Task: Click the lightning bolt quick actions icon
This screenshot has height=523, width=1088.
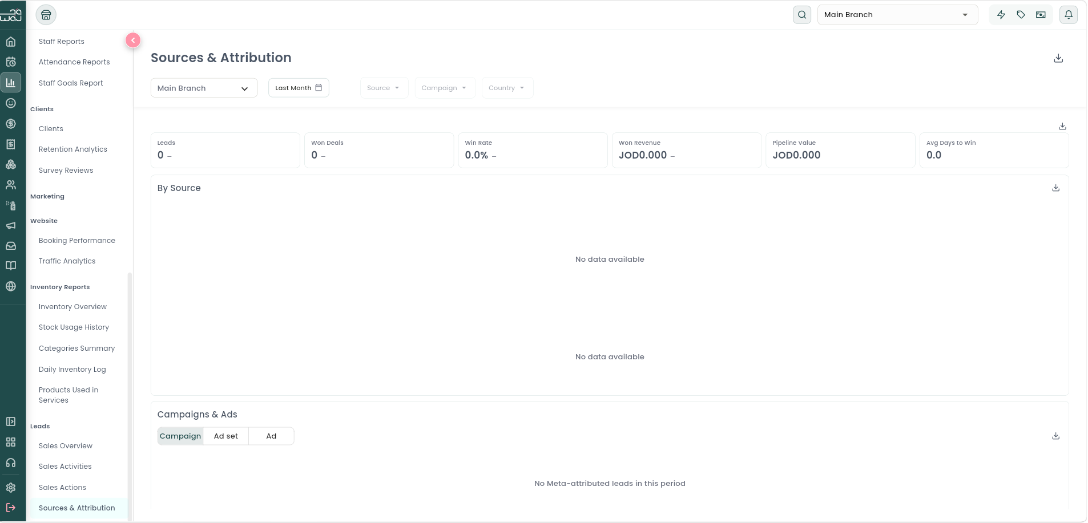Action: tap(1001, 15)
